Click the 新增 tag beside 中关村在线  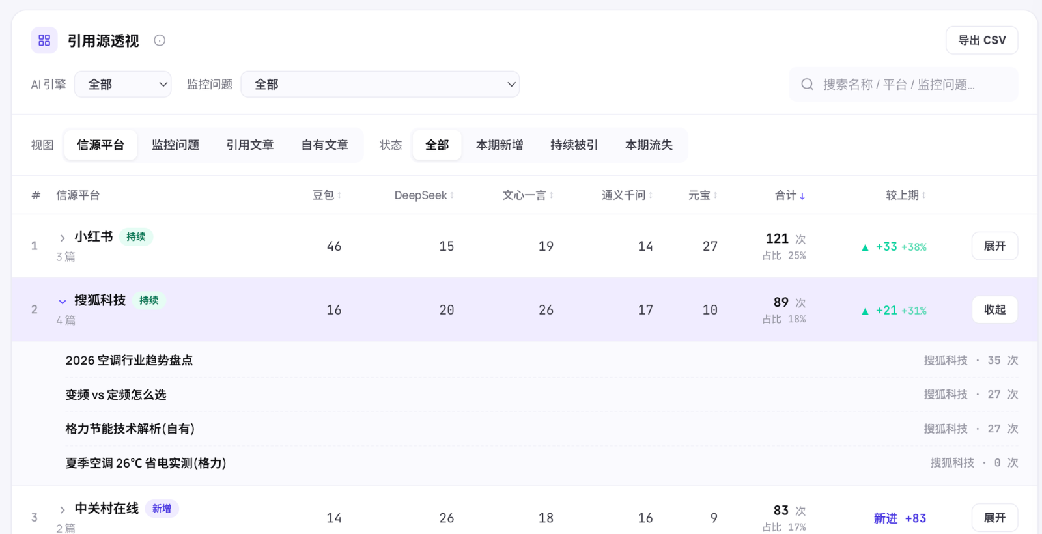point(162,509)
